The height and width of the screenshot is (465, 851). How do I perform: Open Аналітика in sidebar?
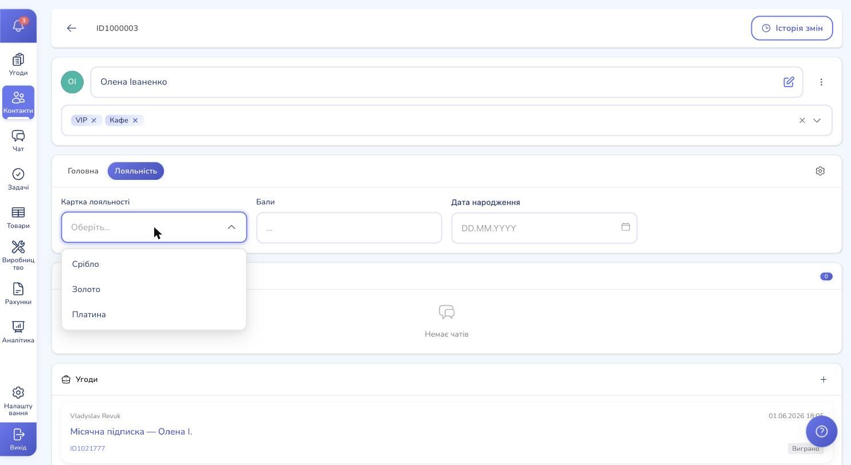click(18, 332)
